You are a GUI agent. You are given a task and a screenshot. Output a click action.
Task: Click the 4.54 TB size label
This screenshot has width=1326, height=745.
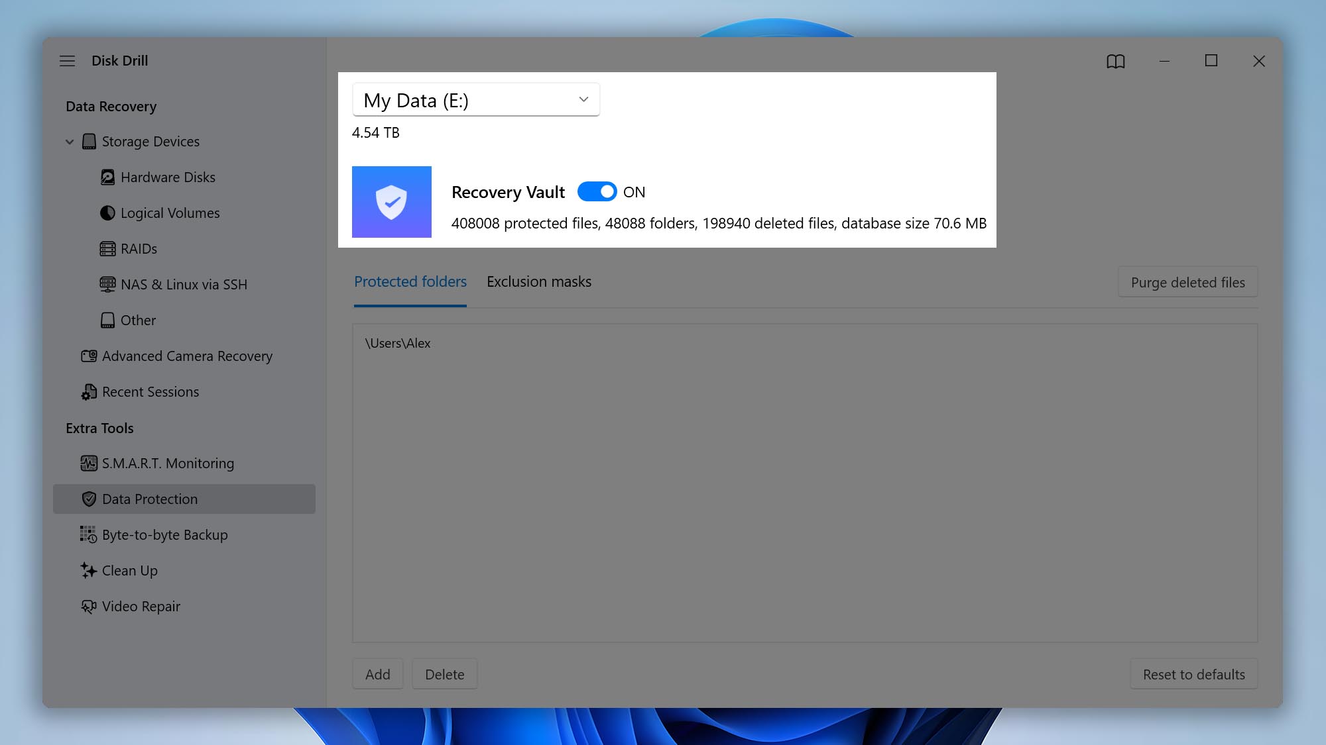click(x=376, y=133)
